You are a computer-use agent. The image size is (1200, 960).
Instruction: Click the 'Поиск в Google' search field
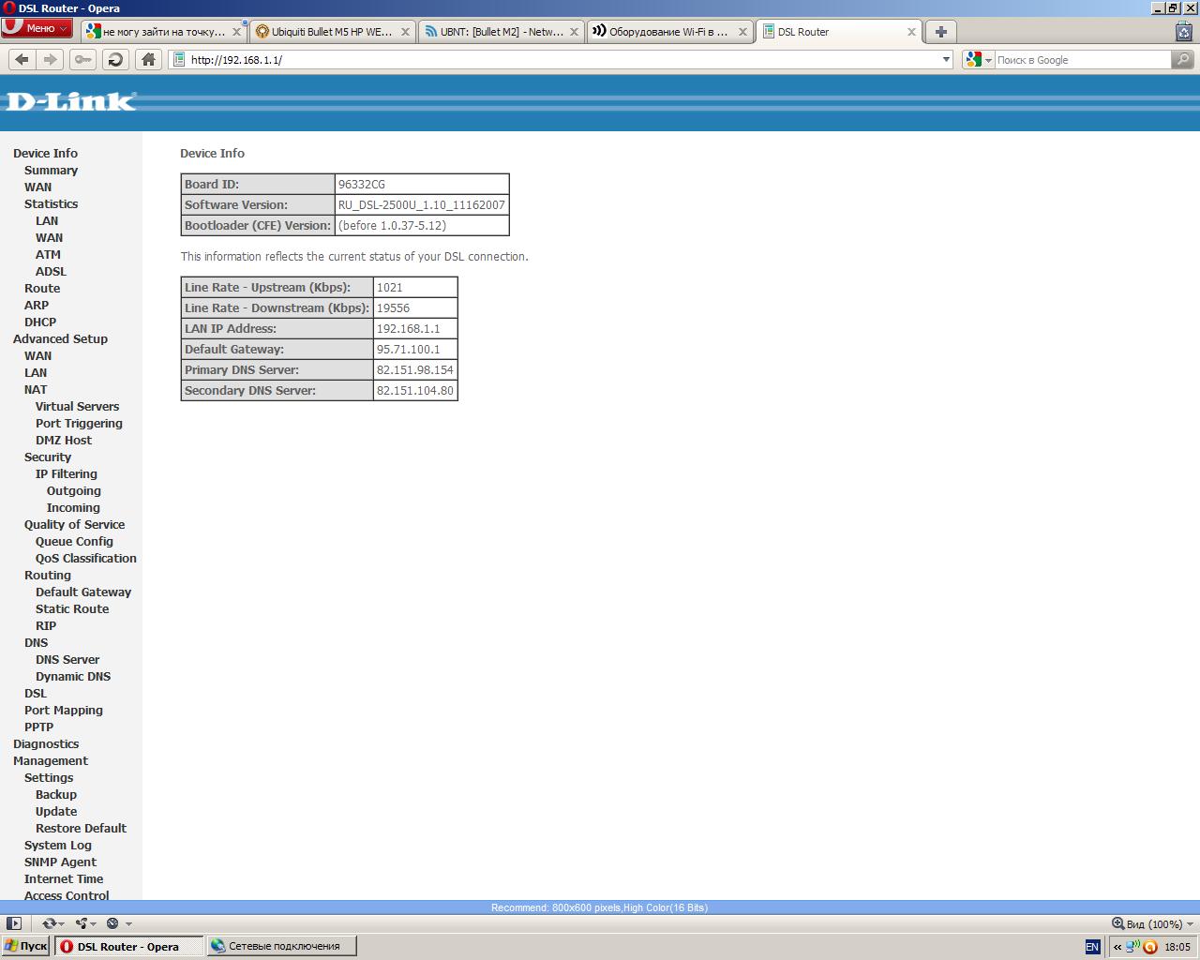(x=1083, y=59)
